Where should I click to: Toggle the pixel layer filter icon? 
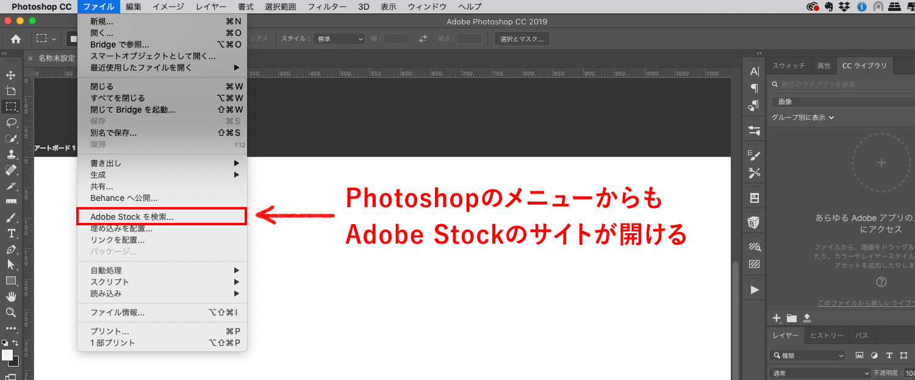859,356
